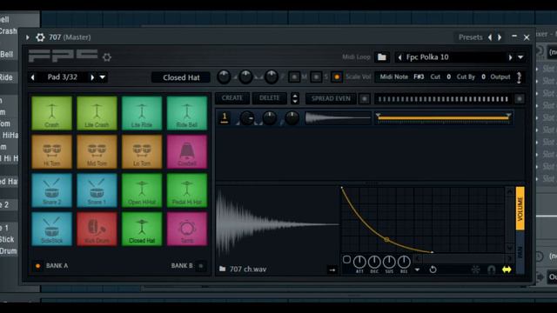Select the next Midi Loop pattern
Screen dimensions: 557x313
point(511,57)
